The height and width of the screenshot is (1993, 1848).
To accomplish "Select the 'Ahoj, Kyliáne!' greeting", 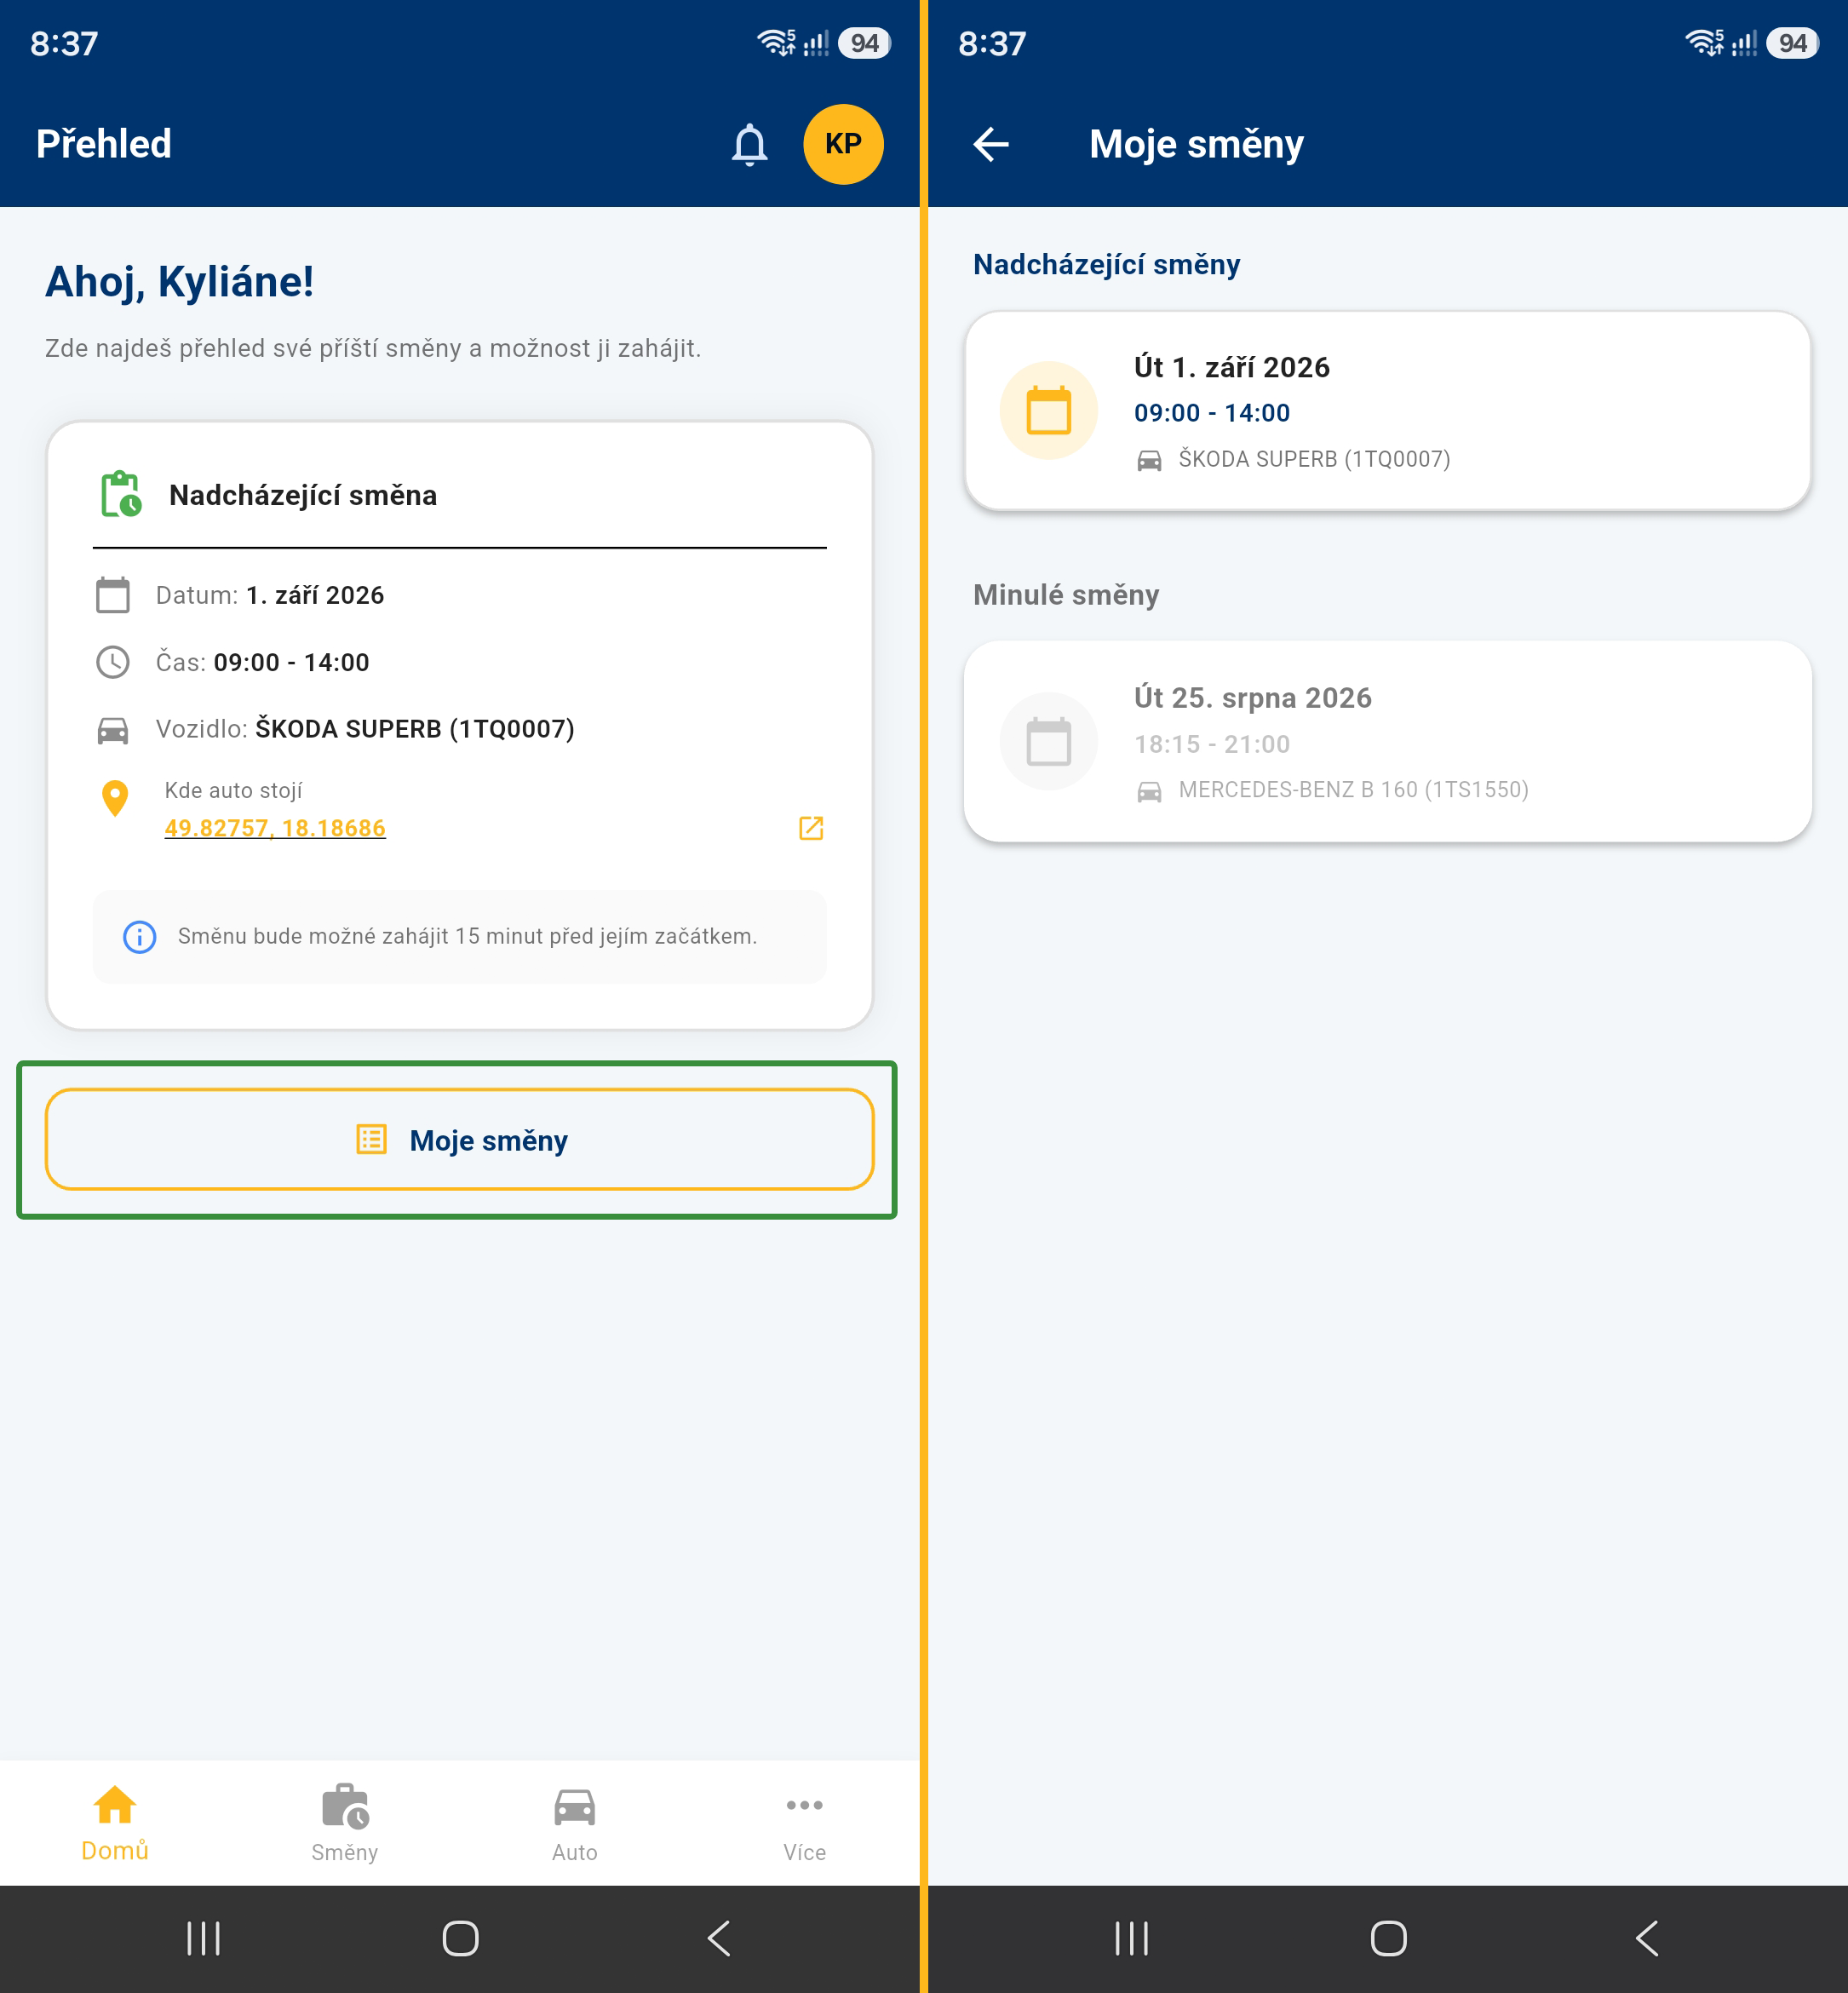I will coord(180,282).
